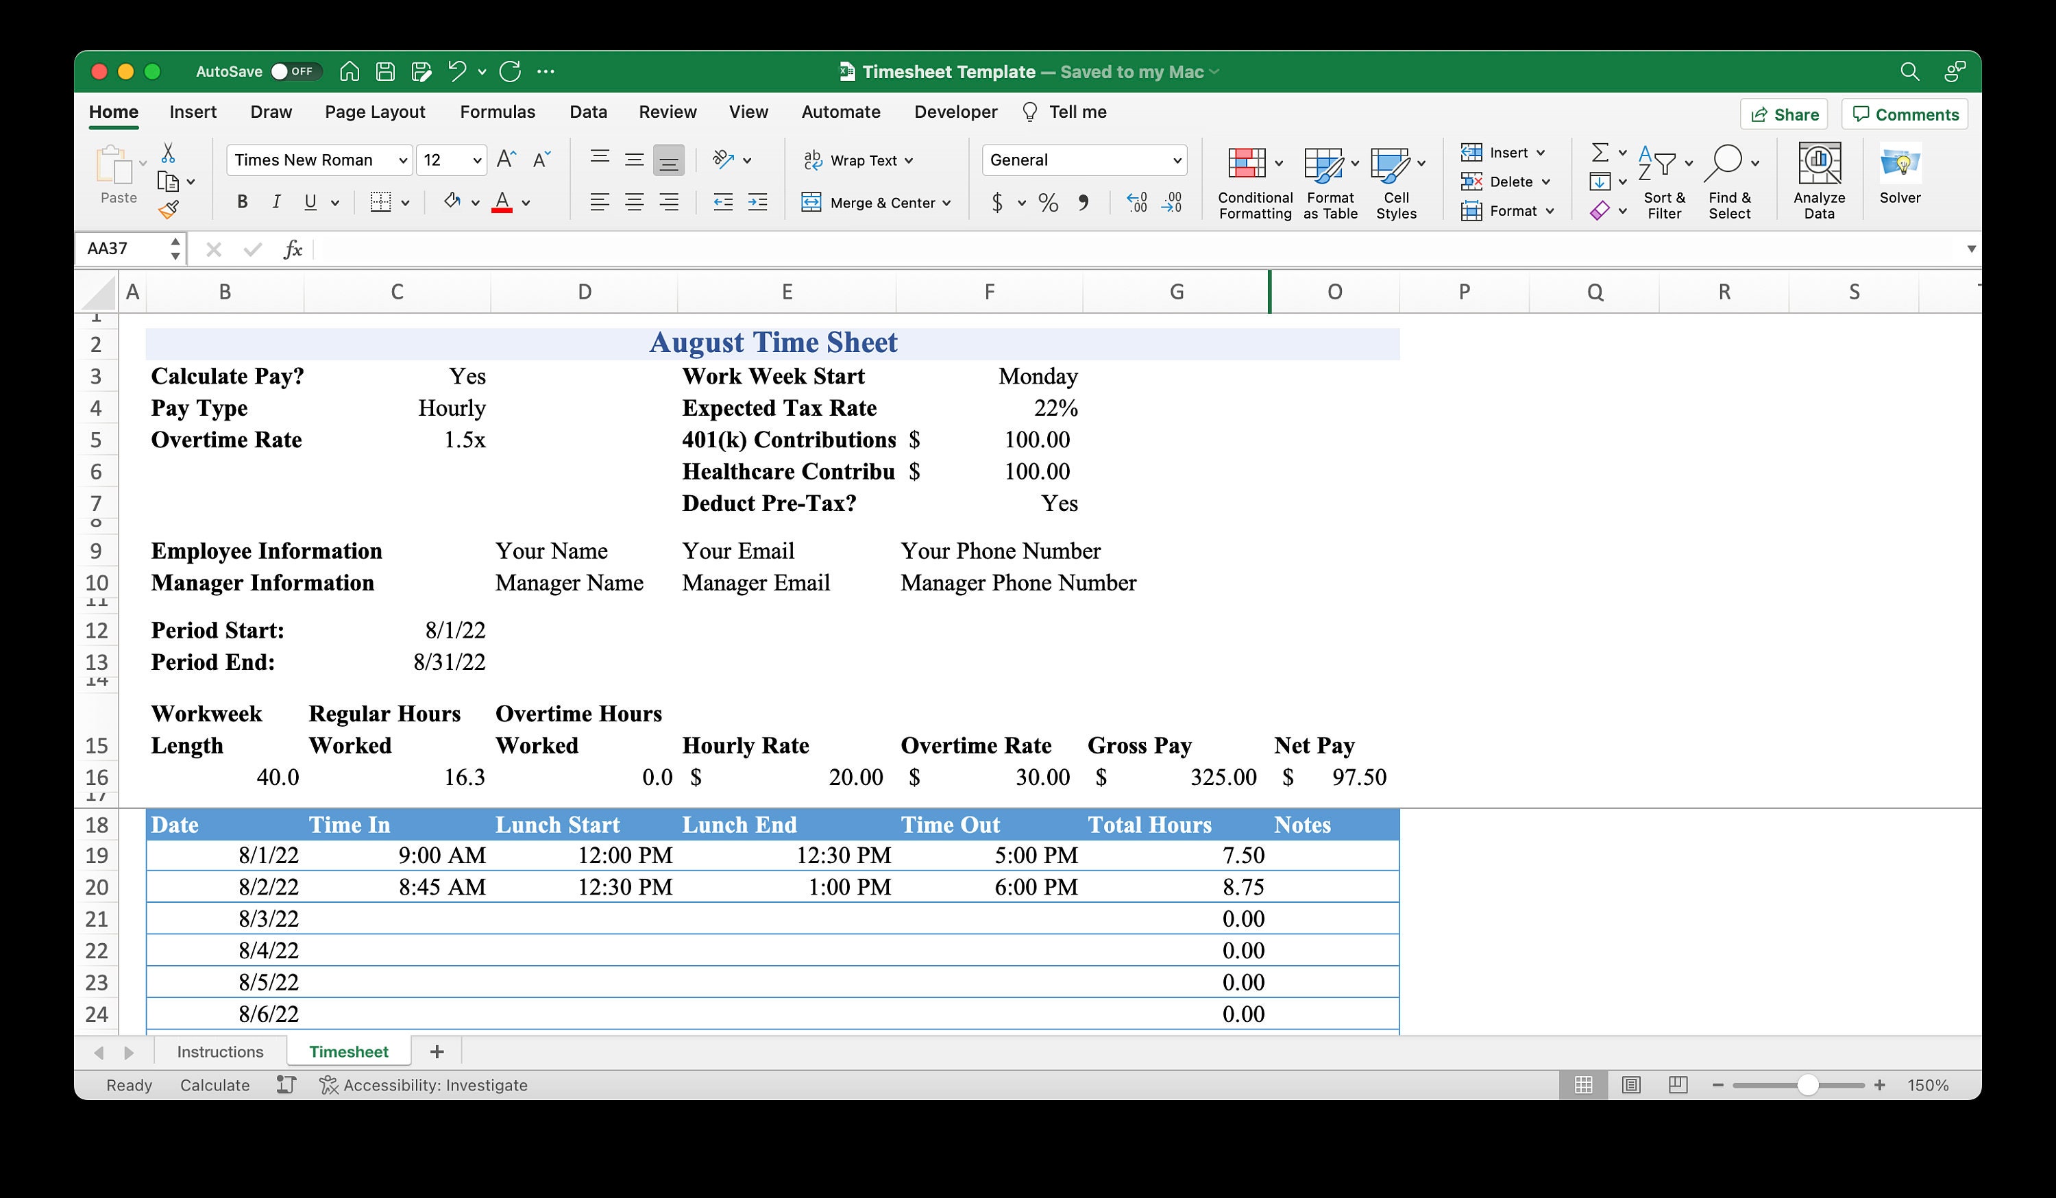Open the Comments panel
Screen dimensions: 2056x1198
tap(1903, 114)
